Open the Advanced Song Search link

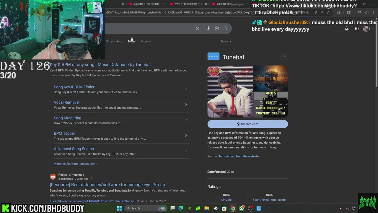(74, 149)
